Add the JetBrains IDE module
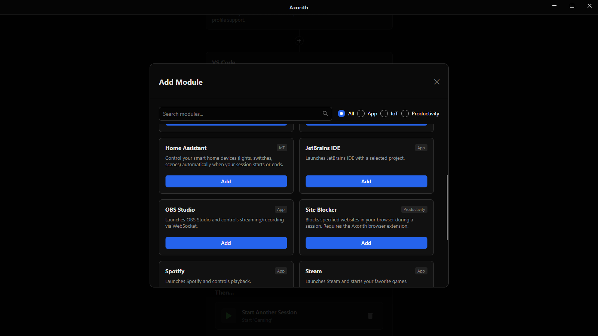Screen dimensions: 598x336 point(366,181)
